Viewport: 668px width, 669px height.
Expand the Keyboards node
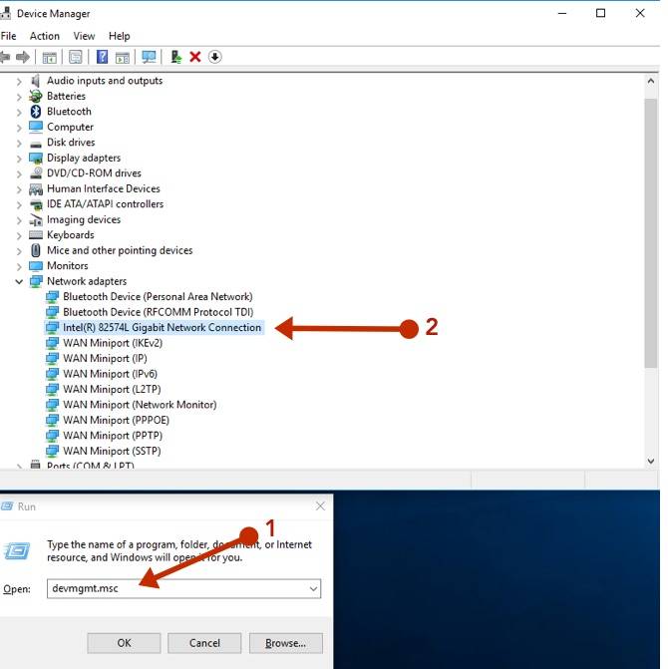click(x=19, y=235)
